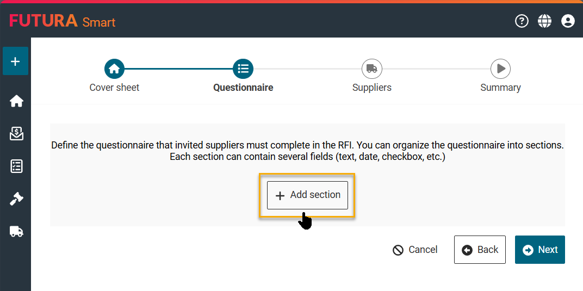Image resolution: width=583 pixels, height=291 pixels.
Task: Select the 'Cover sheet' step label
Action: [x=114, y=88]
